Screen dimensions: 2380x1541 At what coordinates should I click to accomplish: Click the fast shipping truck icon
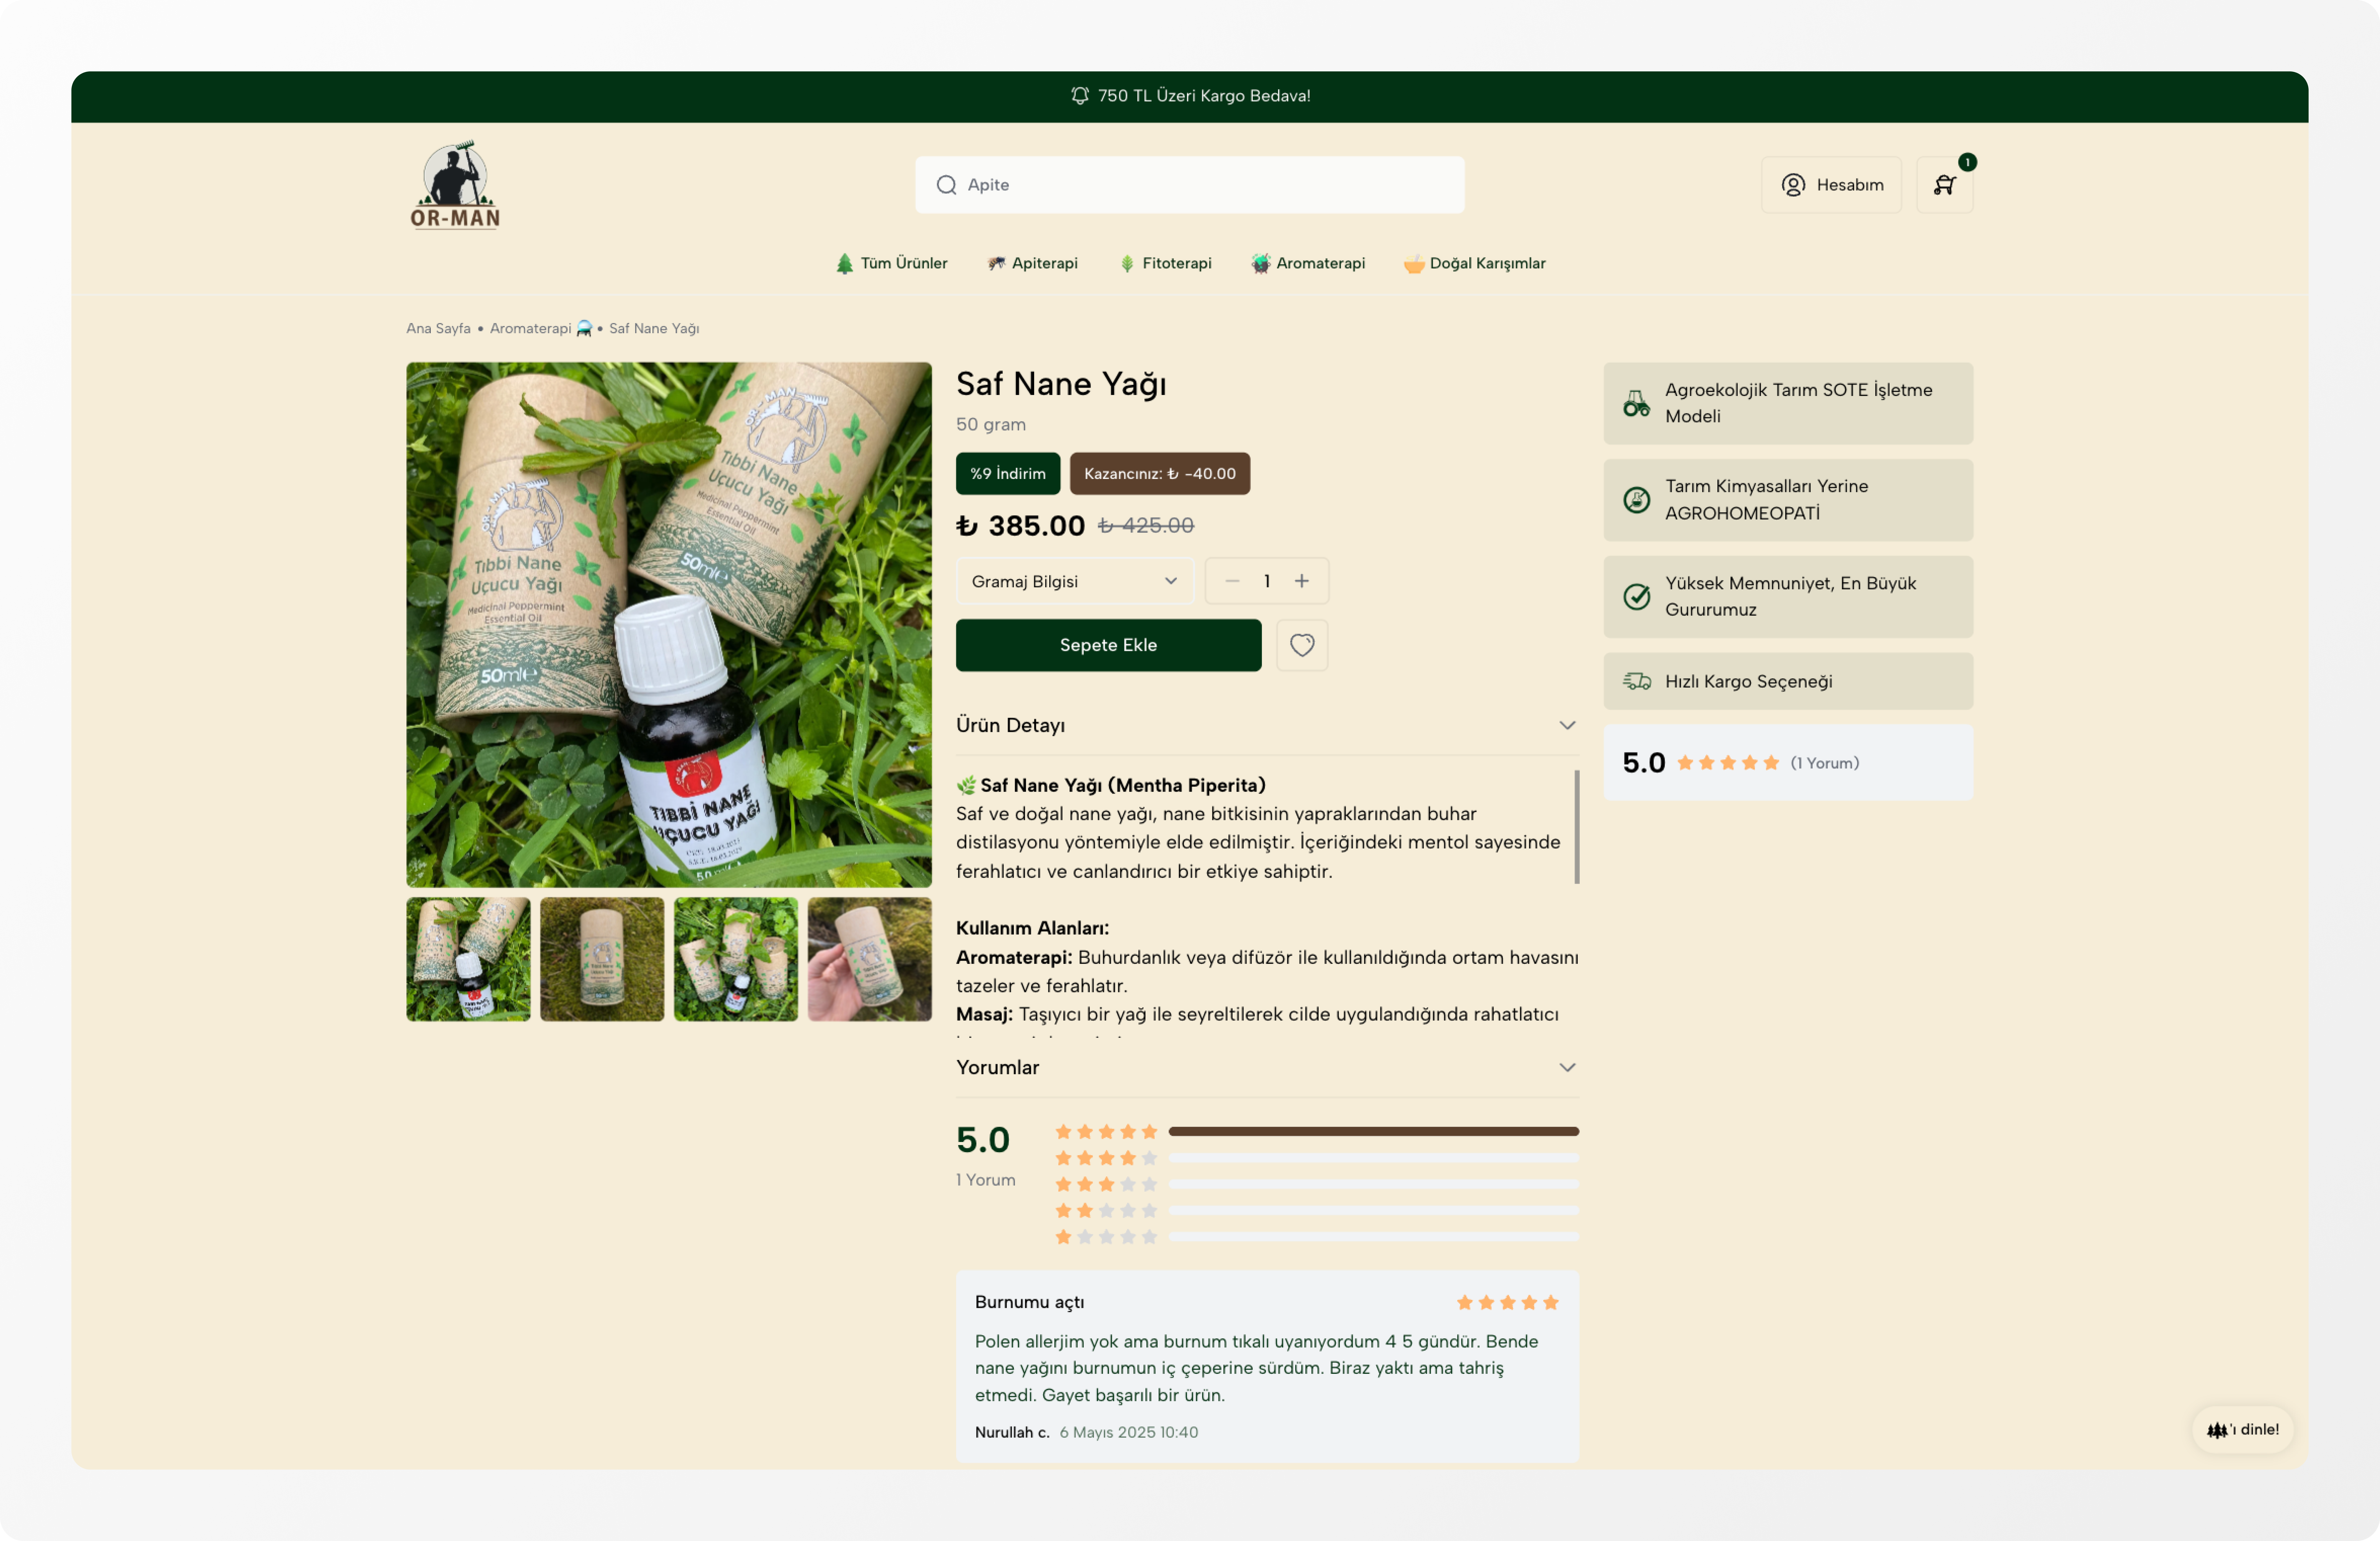tap(1636, 681)
